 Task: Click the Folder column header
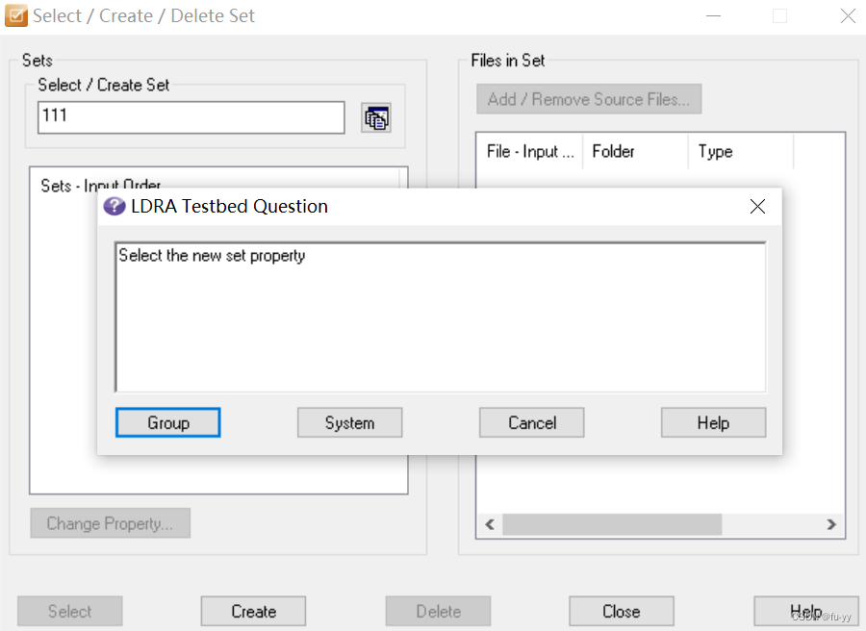(635, 151)
